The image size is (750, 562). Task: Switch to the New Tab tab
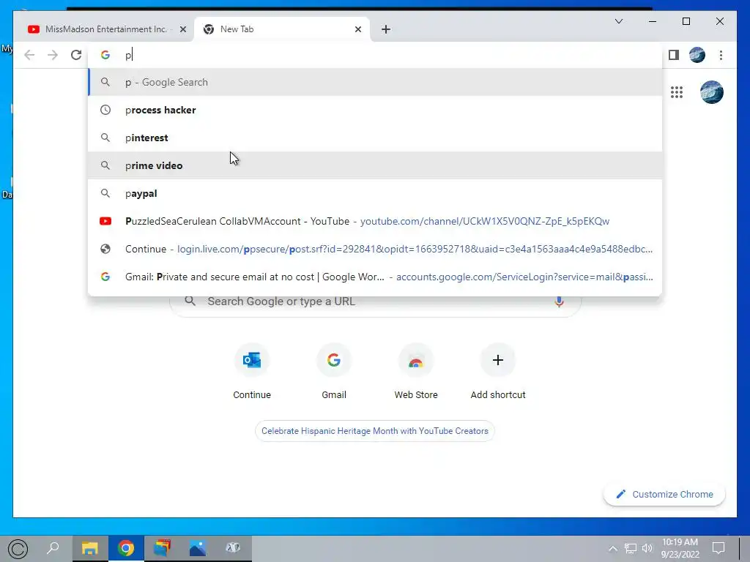tap(281, 29)
